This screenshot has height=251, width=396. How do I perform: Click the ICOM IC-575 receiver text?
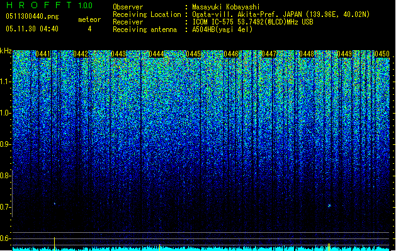(x=252, y=22)
